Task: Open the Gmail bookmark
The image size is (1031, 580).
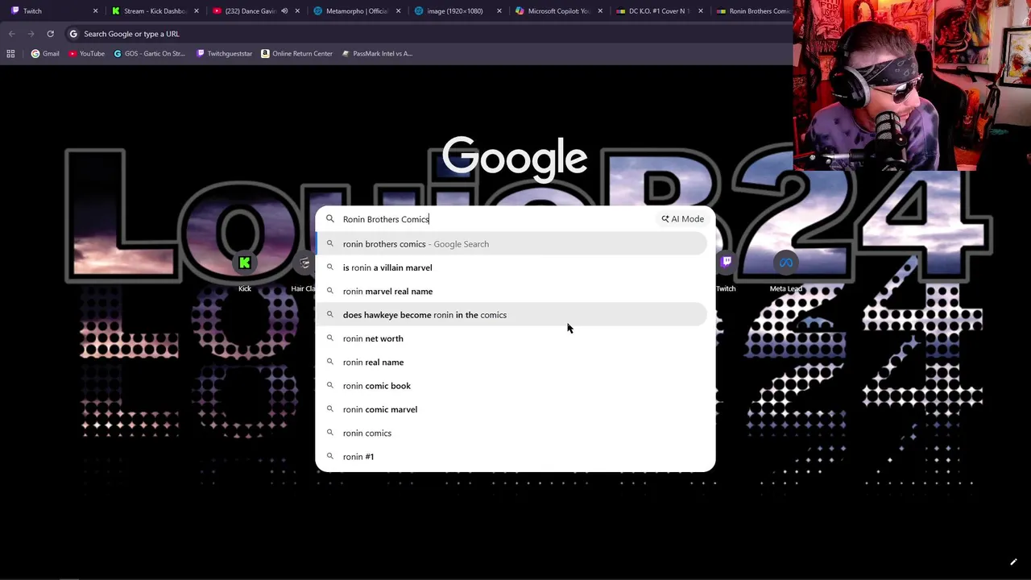Action: pyautogui.click(x=45, y=54)
